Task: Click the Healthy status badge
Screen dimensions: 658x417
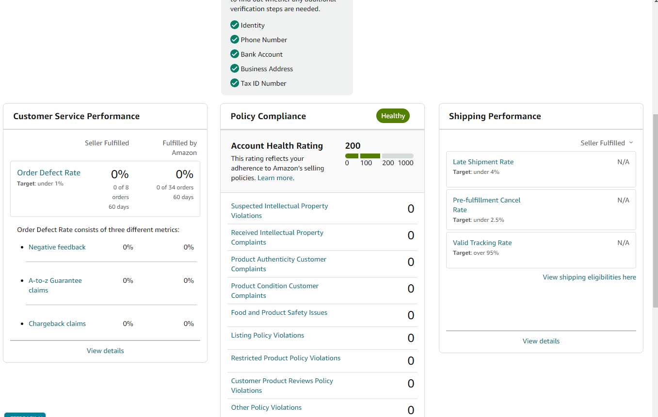Action: click(393, 116)
